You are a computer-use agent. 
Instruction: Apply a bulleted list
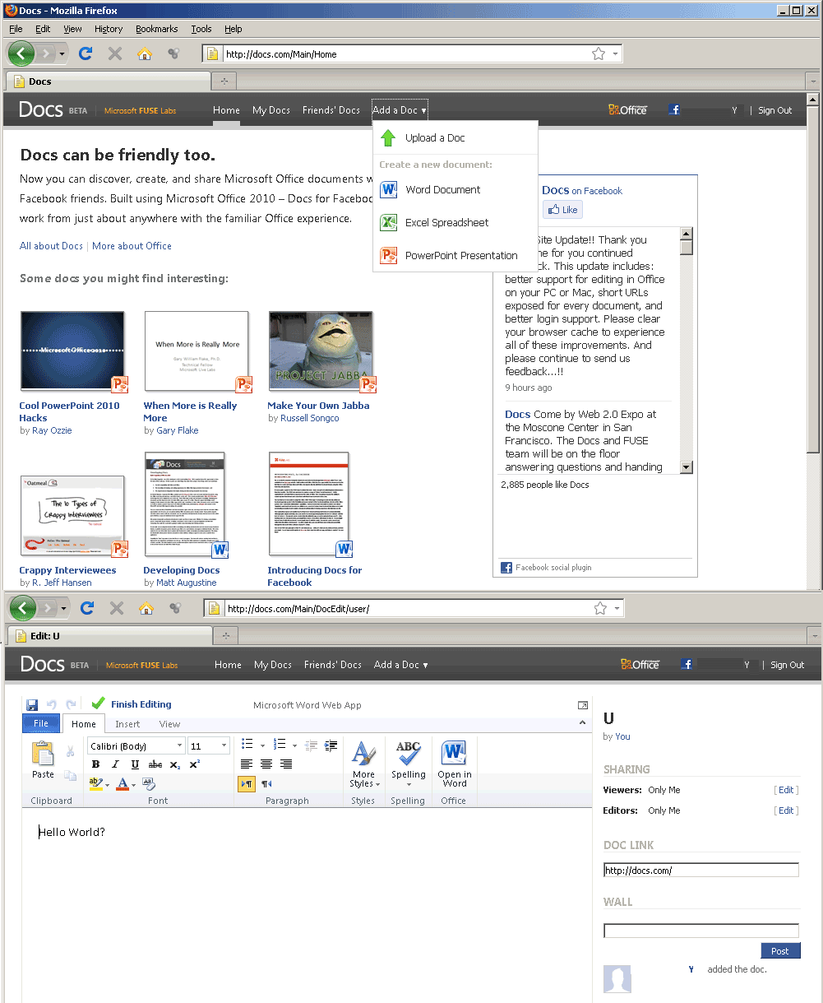tap(247, 745)
